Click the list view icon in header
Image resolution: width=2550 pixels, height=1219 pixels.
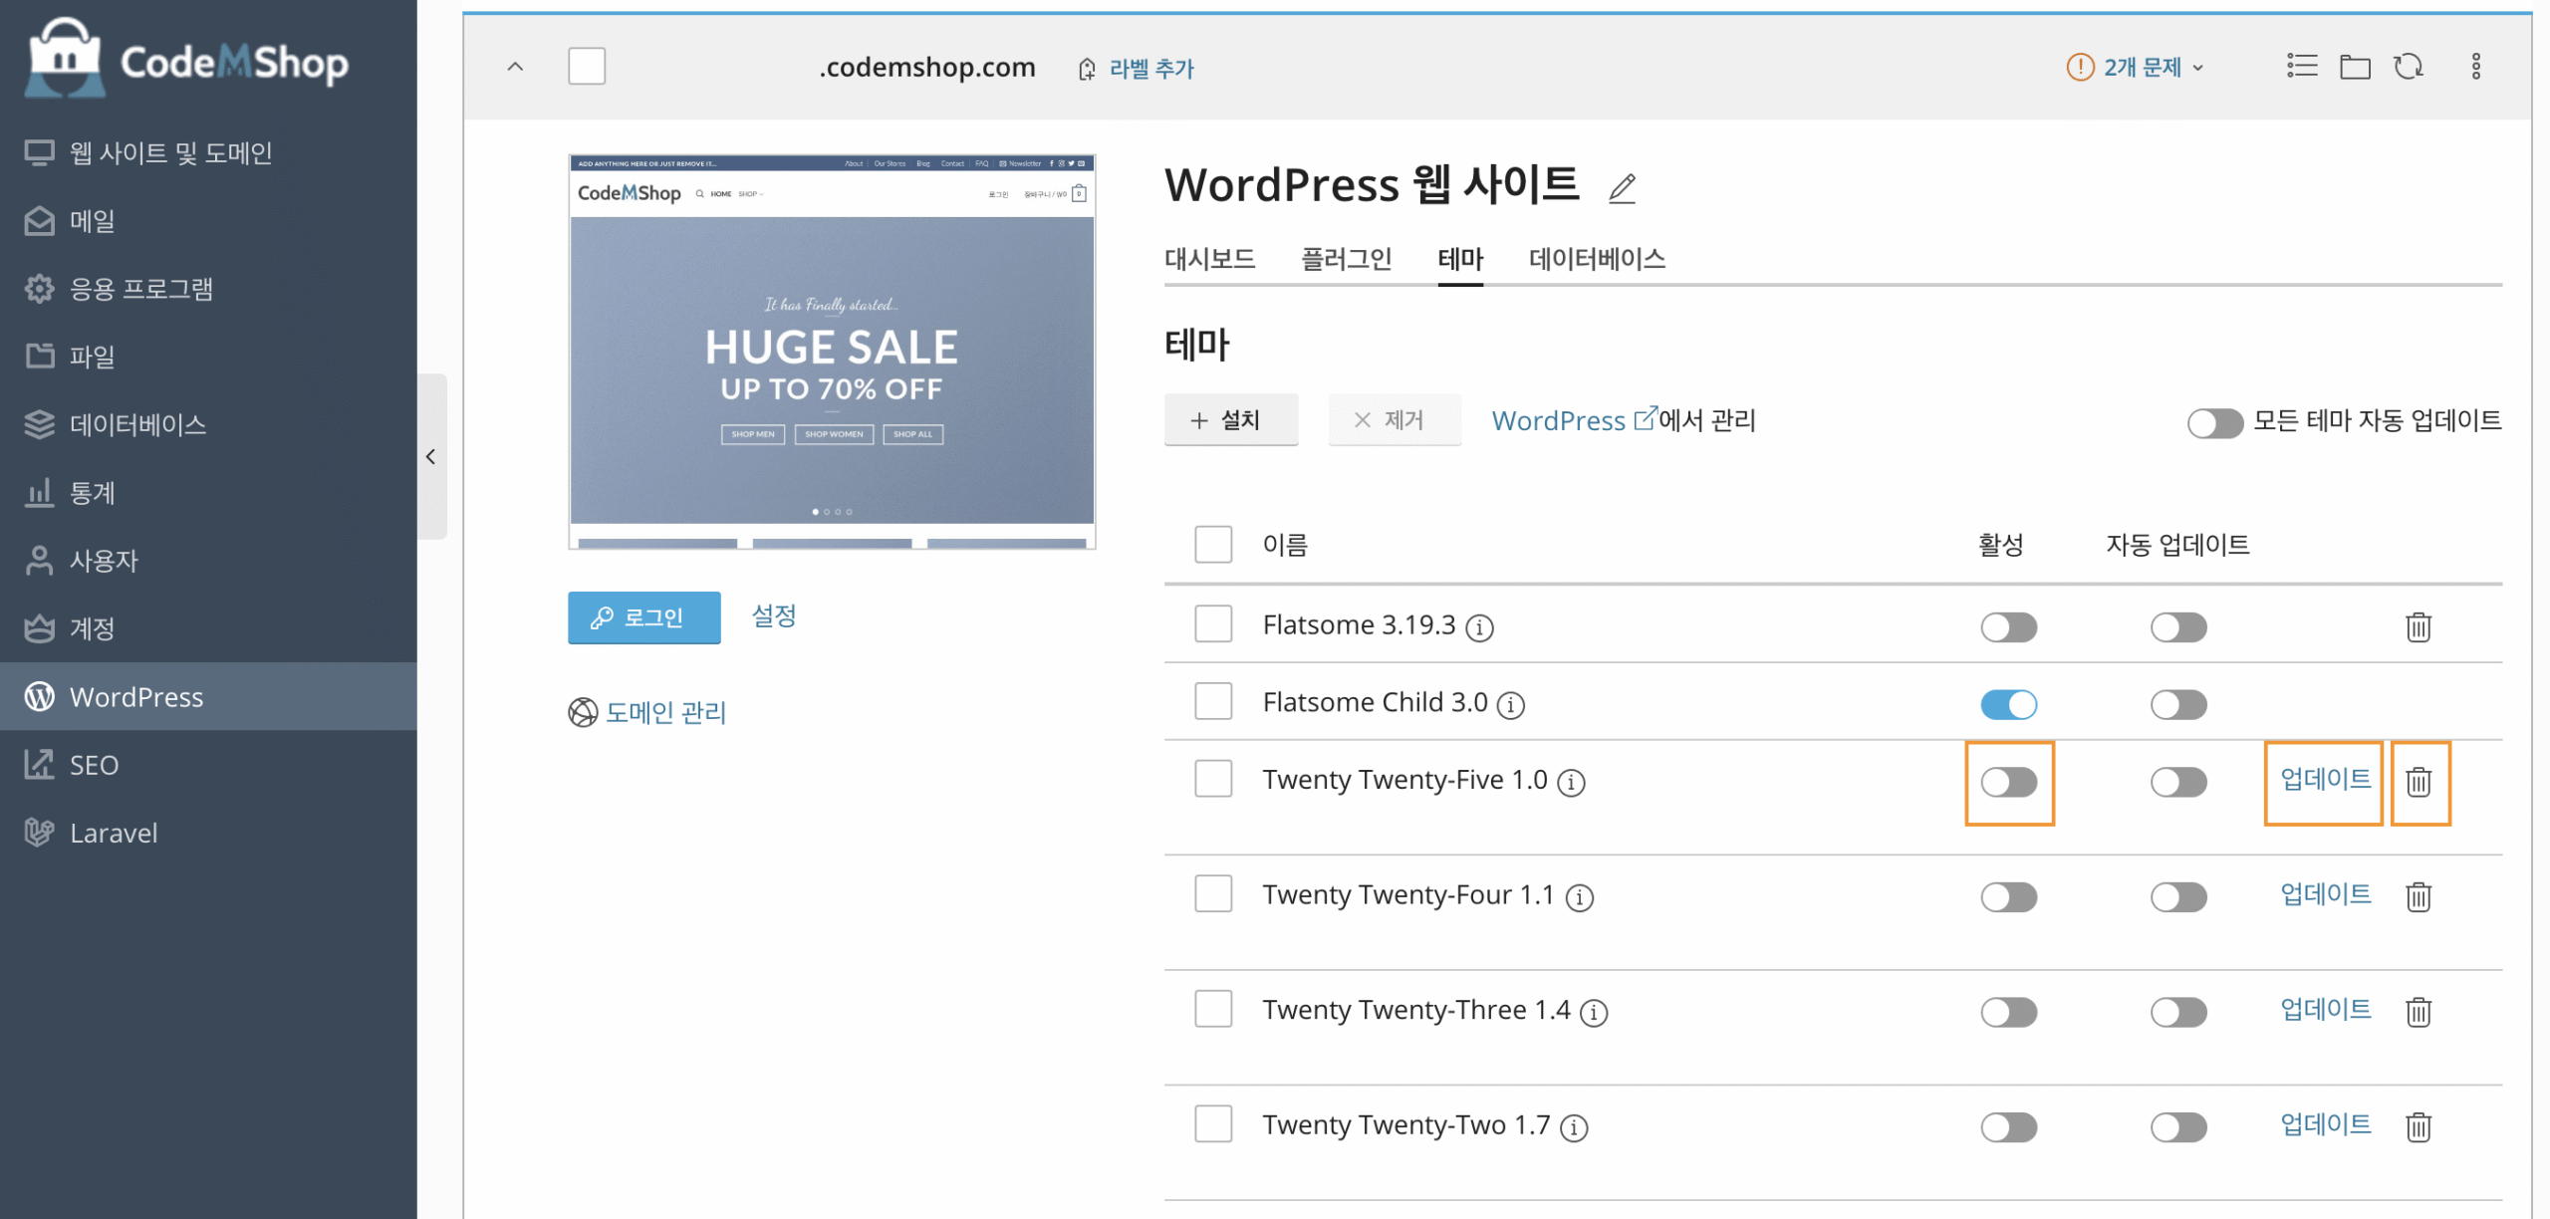[x=2301, y=67]
